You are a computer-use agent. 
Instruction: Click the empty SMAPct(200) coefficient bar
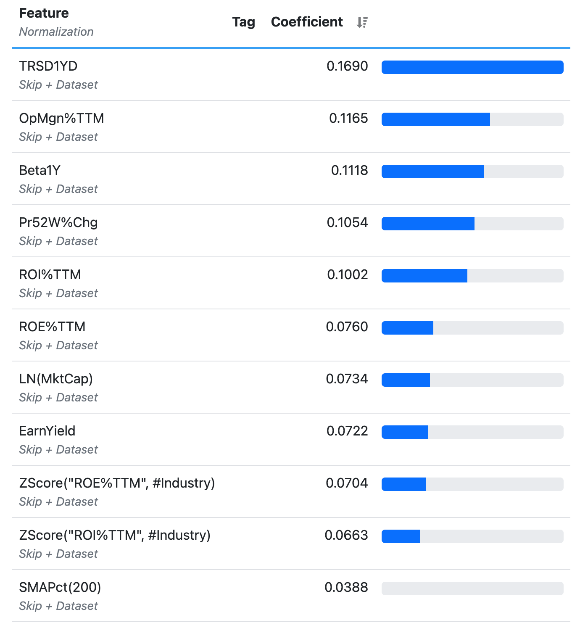coord(472,588)
